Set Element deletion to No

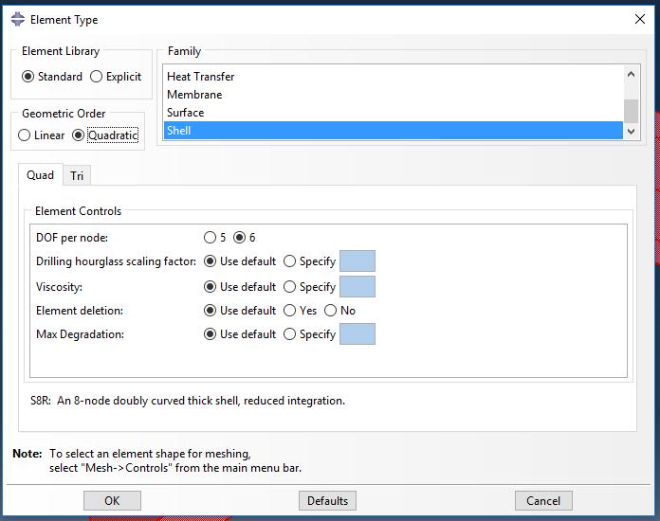340,311
